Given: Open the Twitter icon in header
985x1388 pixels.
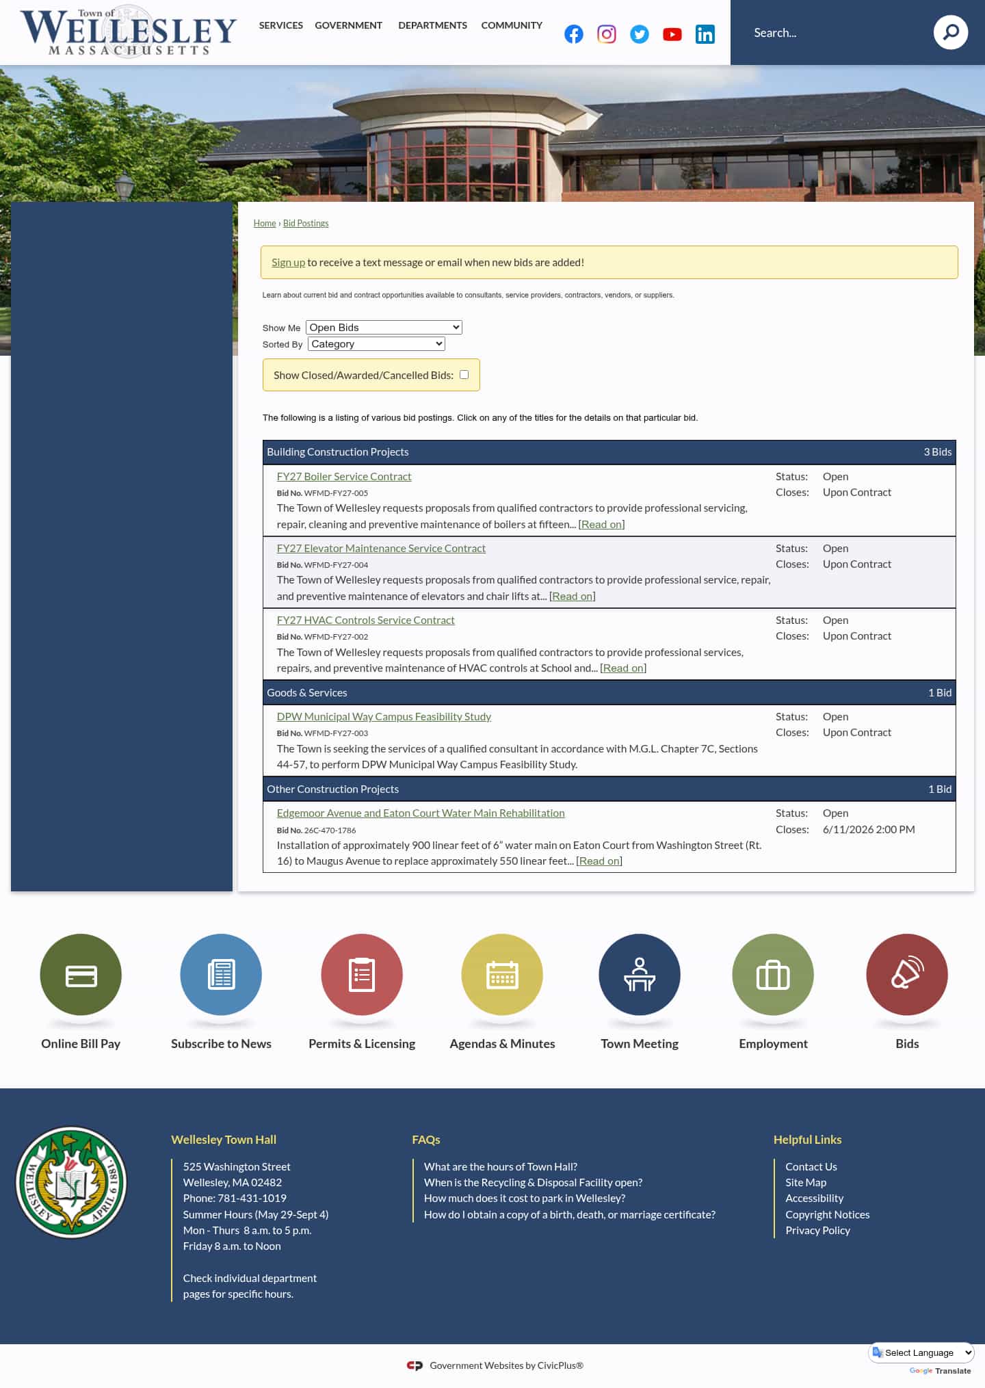Looking at the screenshot, I should (x=639, y=34).
